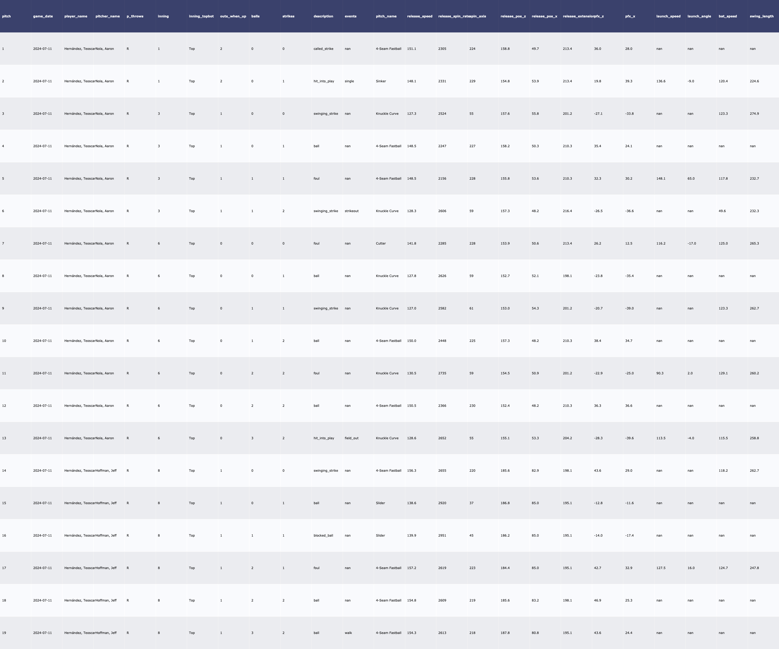Click the pitch number 14 cell
779x649 pixels.
pyautogui.click(x=4, y=471)
